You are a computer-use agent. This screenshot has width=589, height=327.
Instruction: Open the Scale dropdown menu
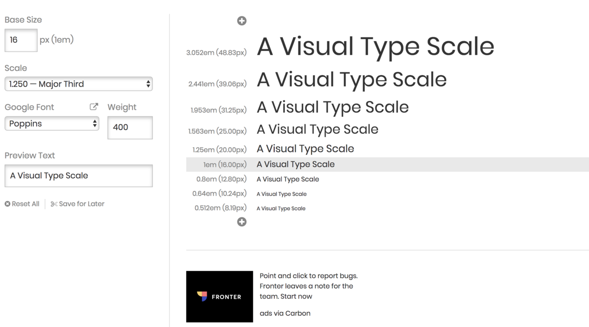(79, 84)
